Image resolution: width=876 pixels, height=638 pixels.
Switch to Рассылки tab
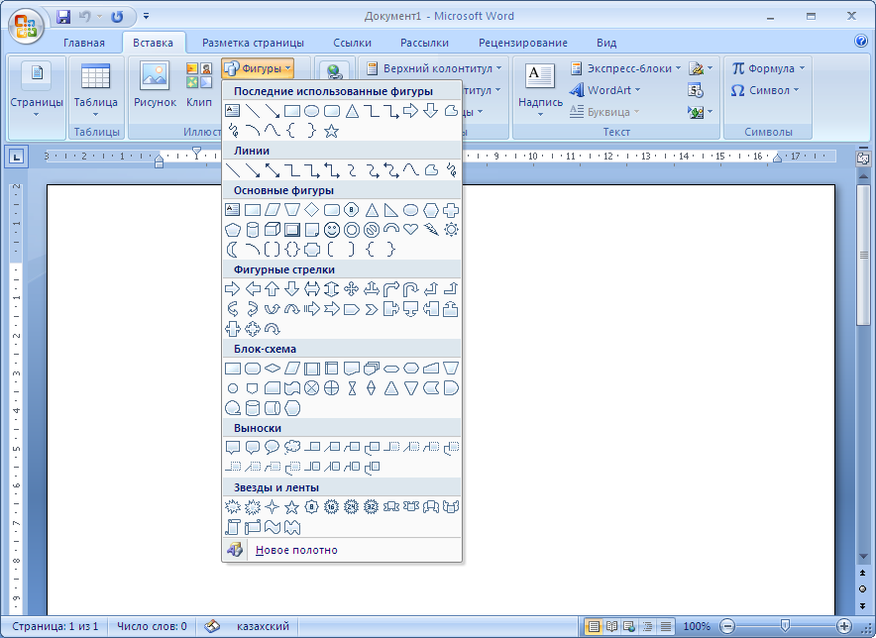(424, 43)
